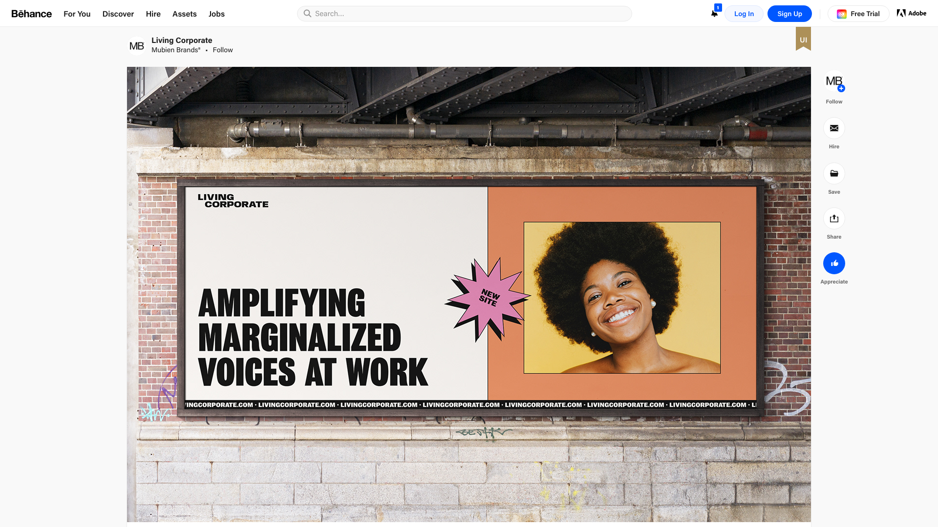Viewport: 938px width, 527px height.
Task: Follow via the sidebar MB avatar
Action: (x=834, y=81)
